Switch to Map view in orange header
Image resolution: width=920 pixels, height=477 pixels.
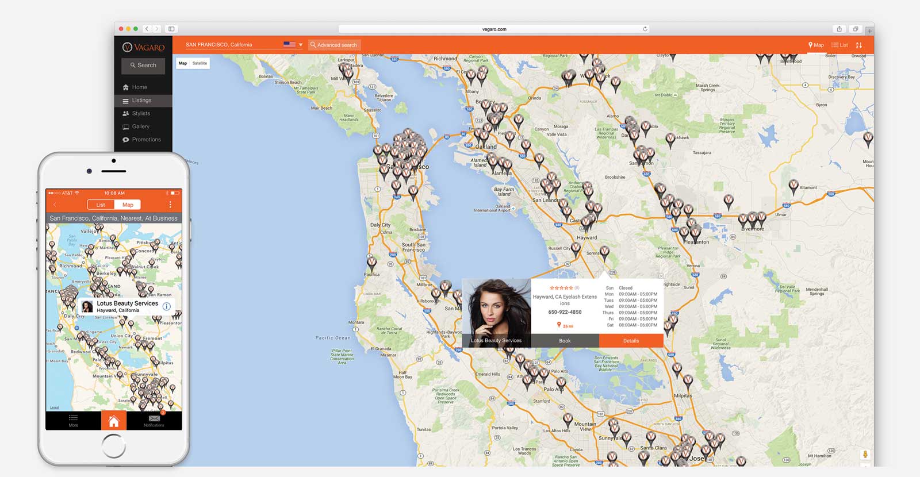coord(816,45)
